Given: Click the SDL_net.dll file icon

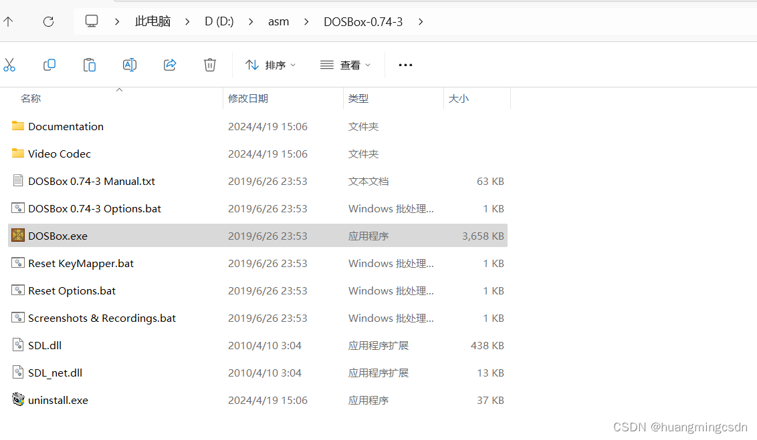Looking at the screenshot, I should [x=18, y=372].
